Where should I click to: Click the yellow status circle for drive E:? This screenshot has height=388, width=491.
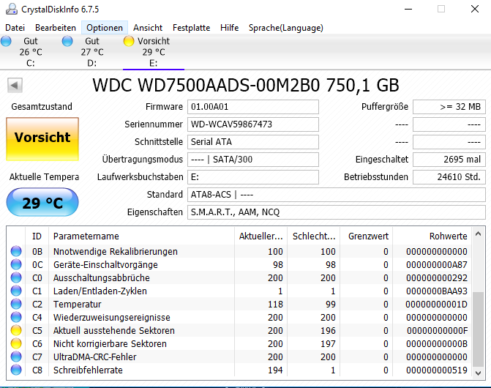pyautogui.click(x=129, y=41)
